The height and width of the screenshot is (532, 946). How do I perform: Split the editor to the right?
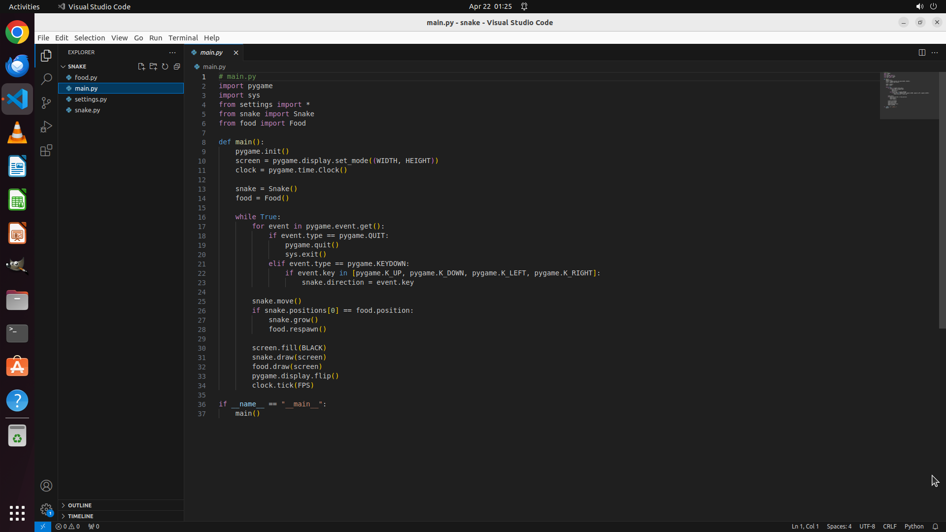pos(922,52)
